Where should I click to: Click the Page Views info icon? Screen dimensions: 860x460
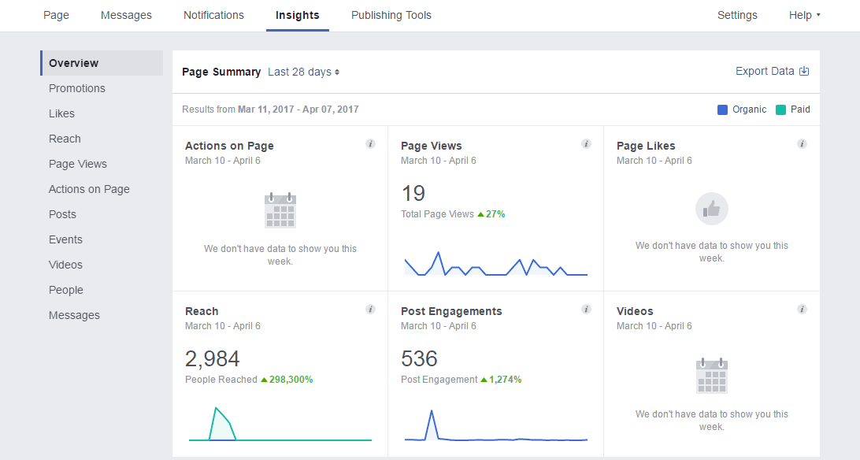(586, 144)
